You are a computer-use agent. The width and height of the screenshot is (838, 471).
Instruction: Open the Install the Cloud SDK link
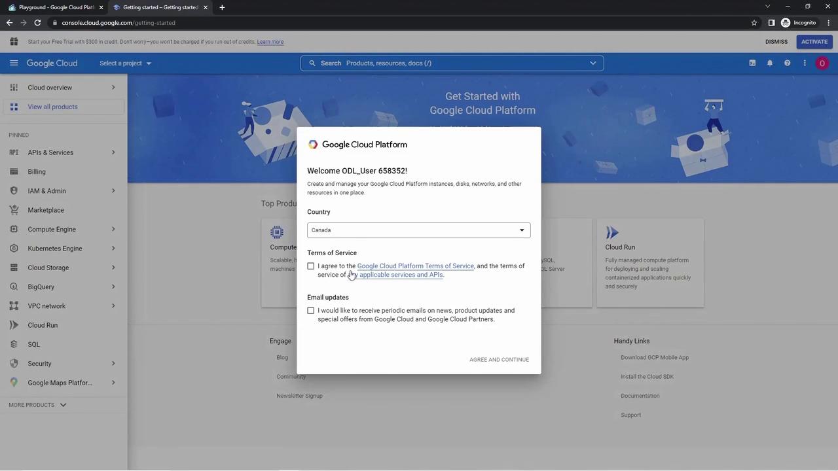[x=647, y=377]
